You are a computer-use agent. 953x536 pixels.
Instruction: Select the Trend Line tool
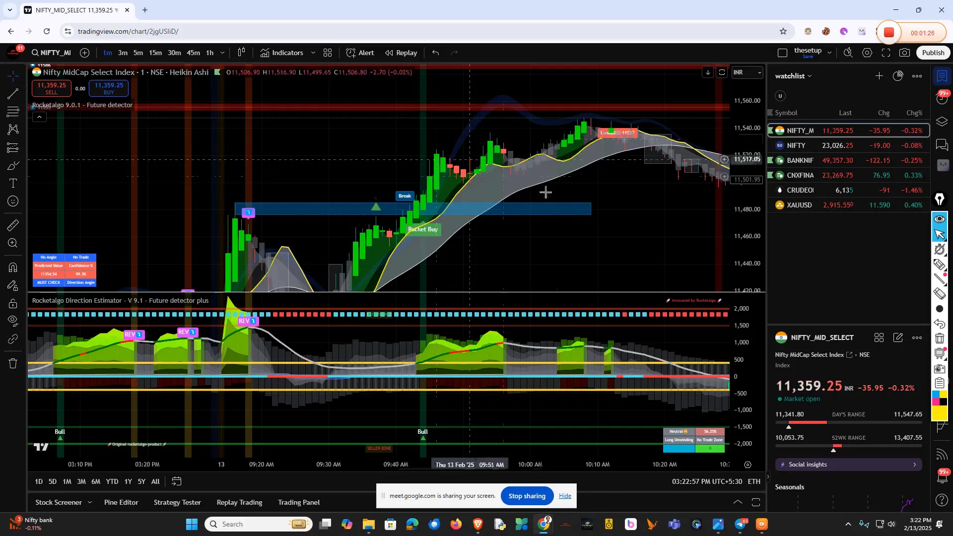click(x=12, y=94)
